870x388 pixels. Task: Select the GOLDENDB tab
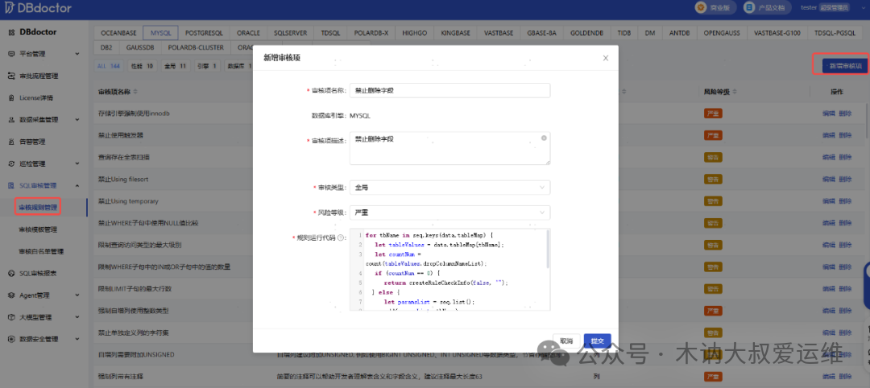click(x=586, y=33)
